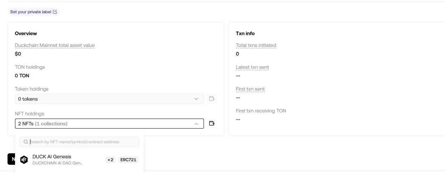Open the wallet icon next to NFT holdings
This screenshot has height=173, width=445.
212,124
